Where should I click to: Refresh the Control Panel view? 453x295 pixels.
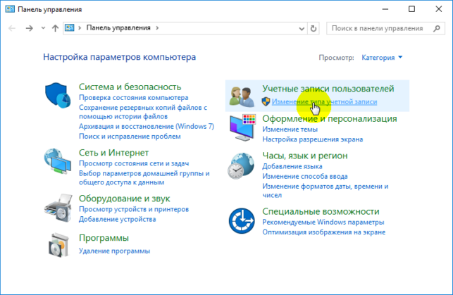[x=314, y=28]
